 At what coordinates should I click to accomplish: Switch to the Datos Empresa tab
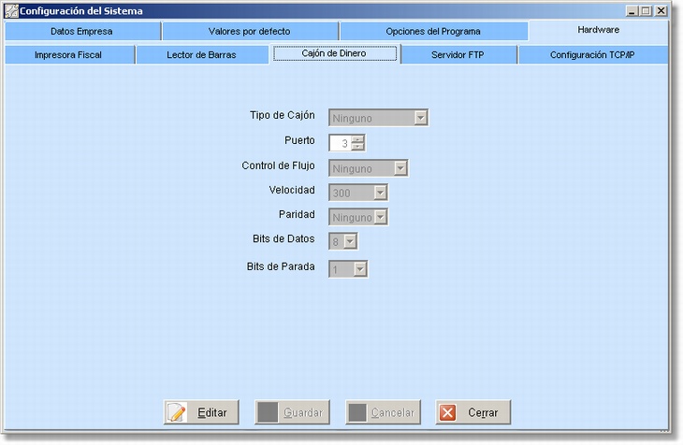pyautogui.click(x=81, y=31)
